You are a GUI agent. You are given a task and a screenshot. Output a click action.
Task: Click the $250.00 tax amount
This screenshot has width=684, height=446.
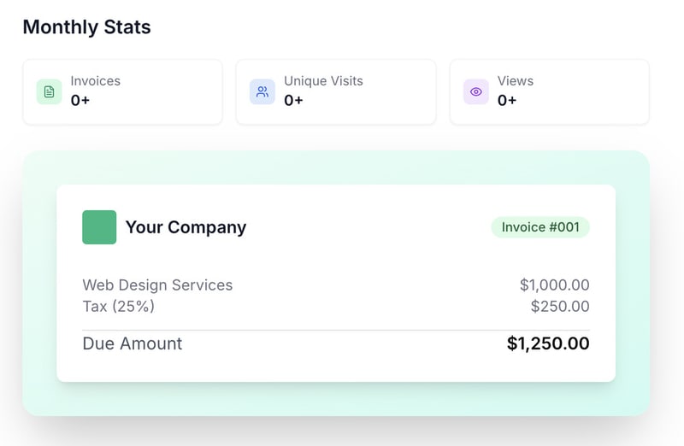(560, 306)
